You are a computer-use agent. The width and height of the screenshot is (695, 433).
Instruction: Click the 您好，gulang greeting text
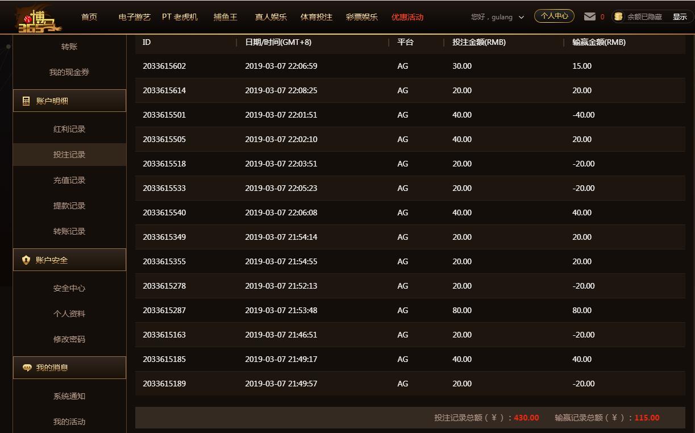tap(492, 17)
